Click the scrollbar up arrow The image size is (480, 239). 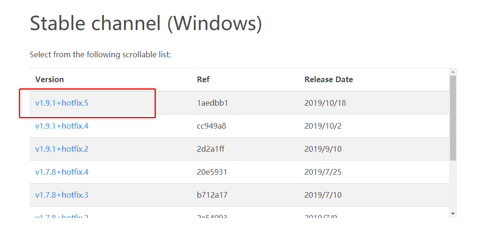[453, 72]
